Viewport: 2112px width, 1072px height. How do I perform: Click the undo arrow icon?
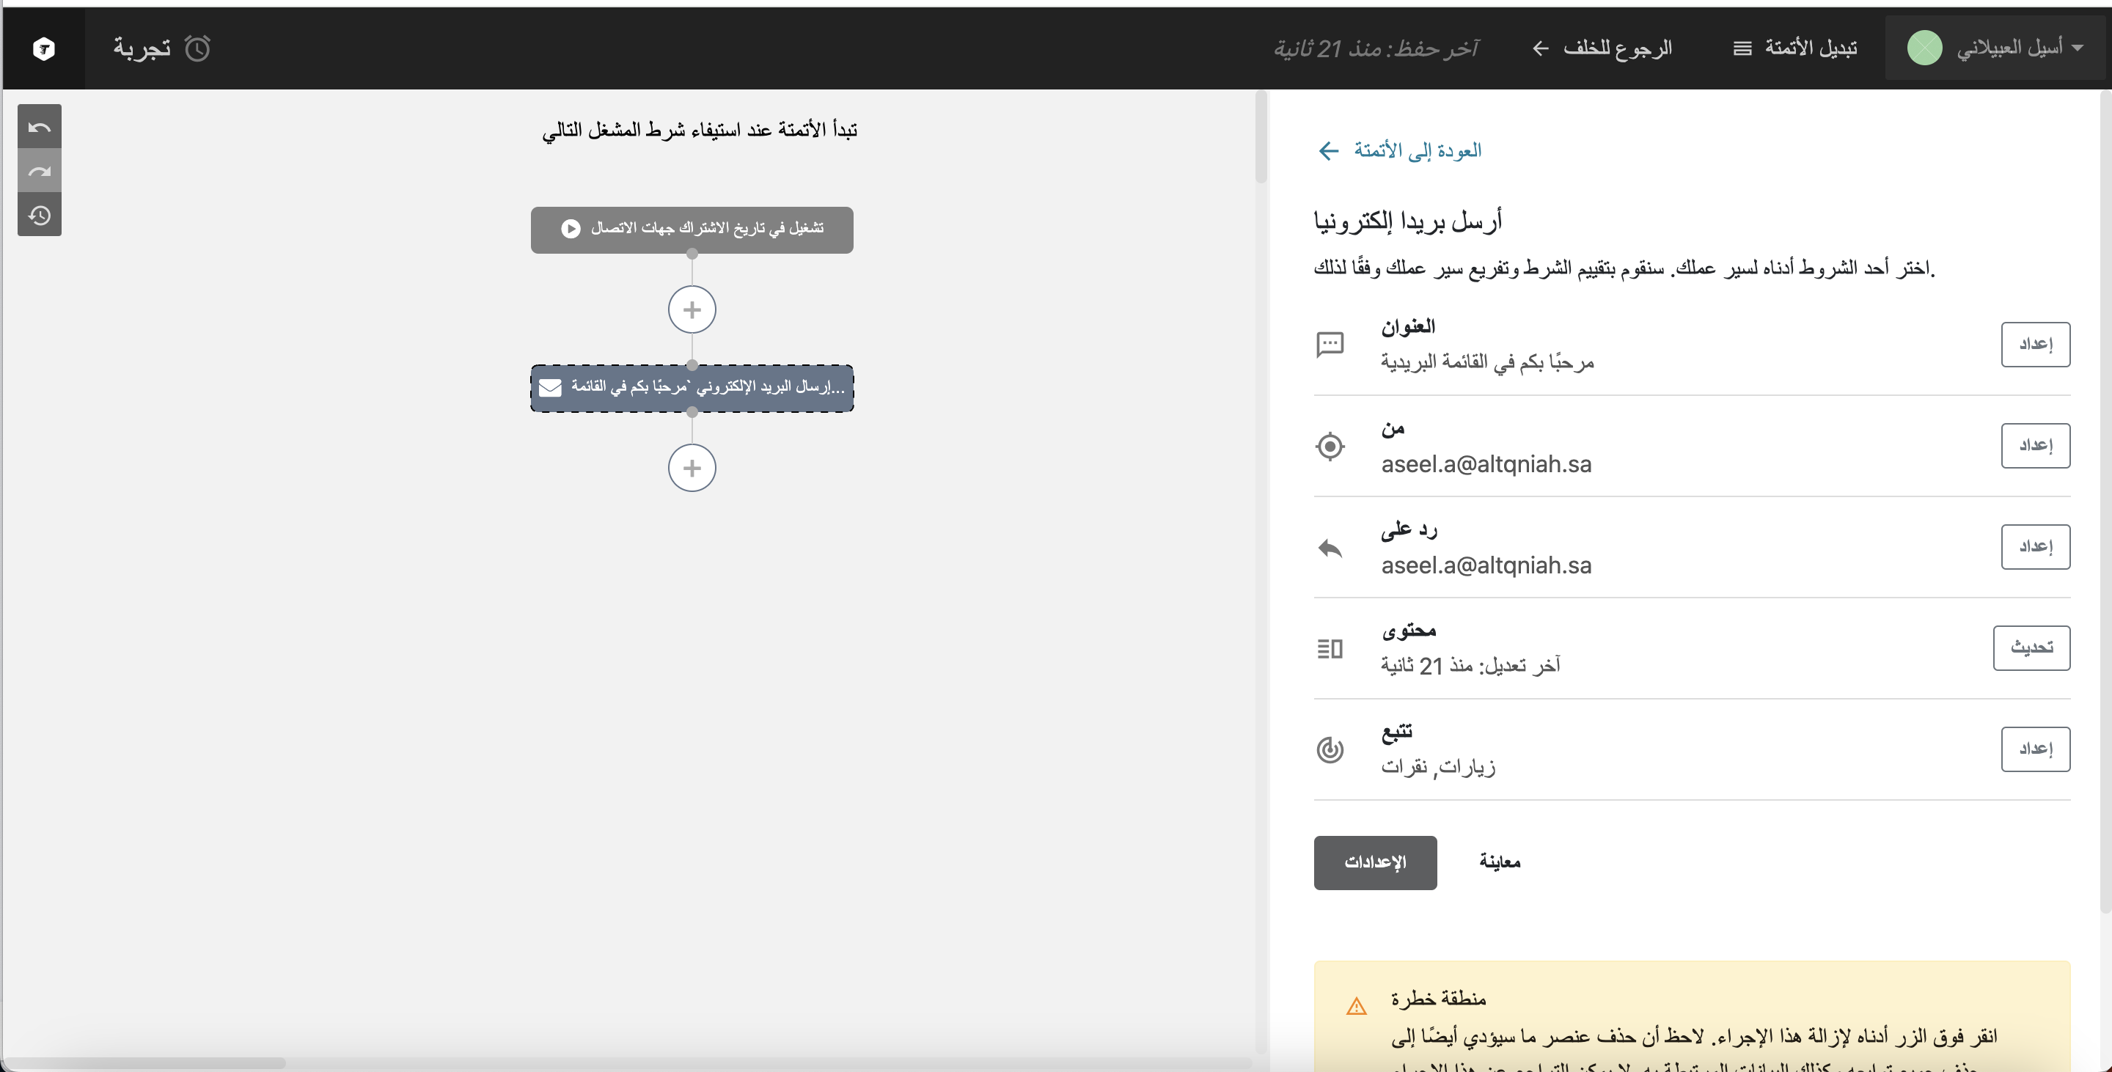pos(40,127)
